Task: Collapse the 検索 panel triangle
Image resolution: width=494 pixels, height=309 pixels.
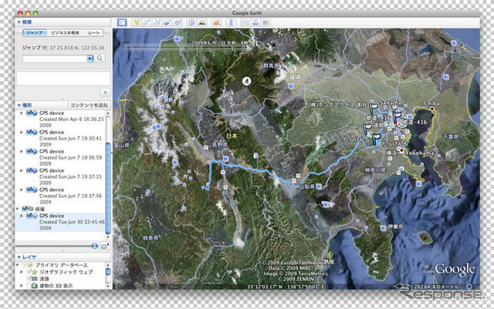Action: click(19, 22)
